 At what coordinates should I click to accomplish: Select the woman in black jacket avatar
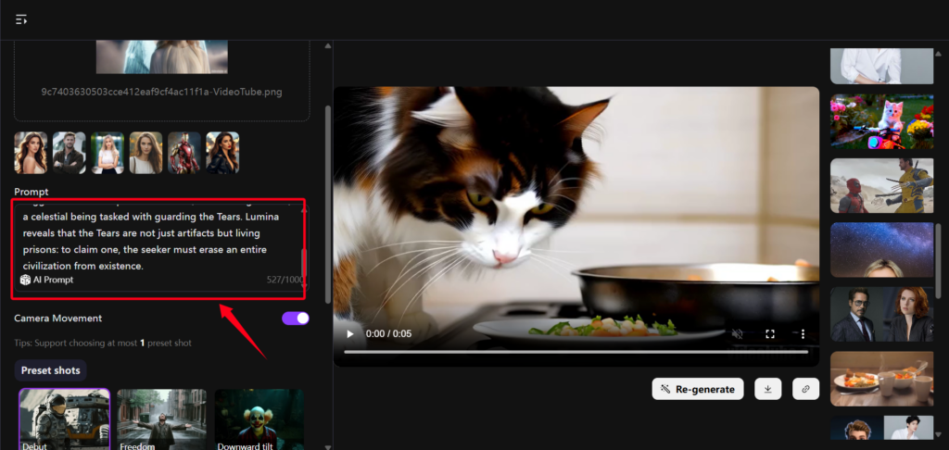click(x=222, y=153)
